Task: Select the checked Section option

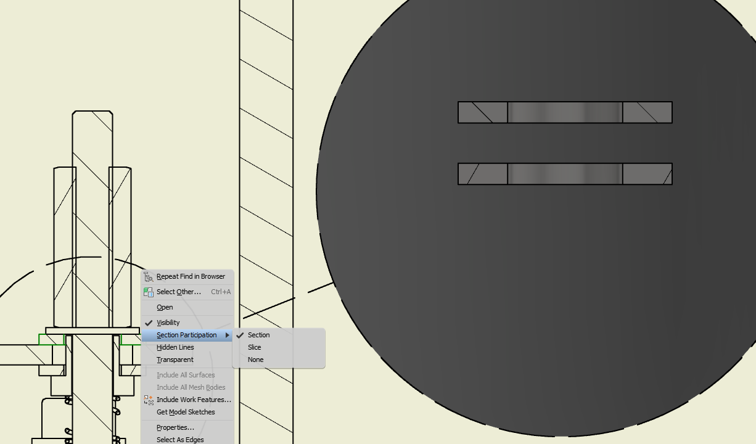Action: [x=259, y=335]
